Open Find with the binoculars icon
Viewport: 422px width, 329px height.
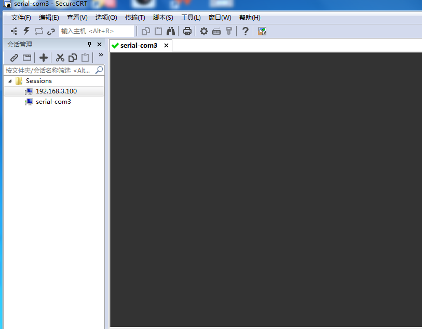pos(171,31)
